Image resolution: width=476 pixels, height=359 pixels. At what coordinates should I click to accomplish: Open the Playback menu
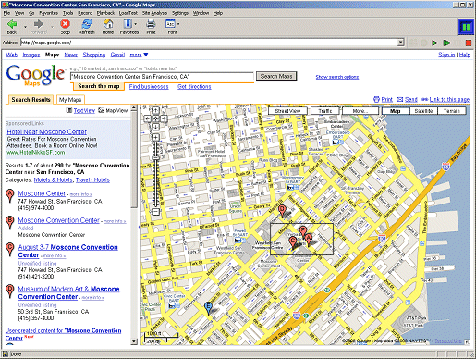[x=105, y=13]
